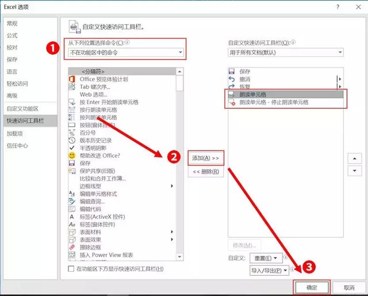Click the 撤消 undo icon
Viewport: 368px width, 296px height.
coord(232,79)
